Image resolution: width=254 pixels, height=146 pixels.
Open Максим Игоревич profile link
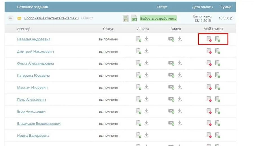[x=32, y=87]
